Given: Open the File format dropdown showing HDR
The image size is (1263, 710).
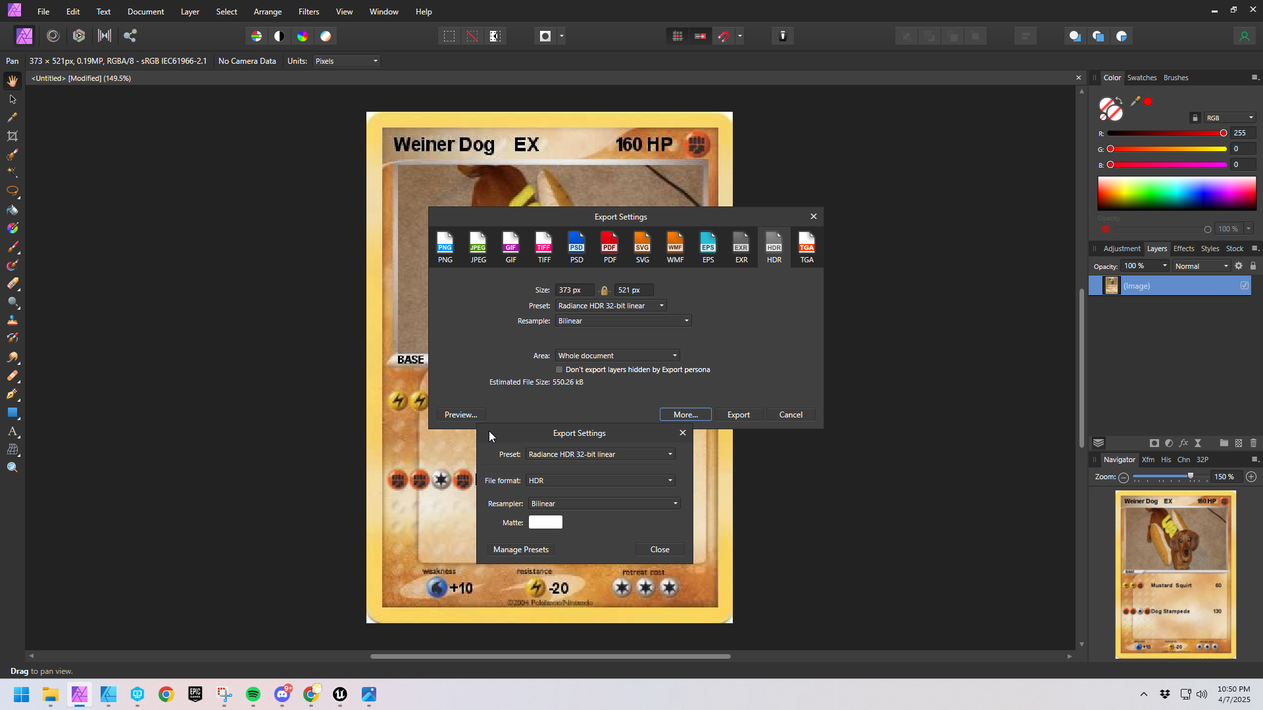Looking at the screenshot, I should point(600,481).
